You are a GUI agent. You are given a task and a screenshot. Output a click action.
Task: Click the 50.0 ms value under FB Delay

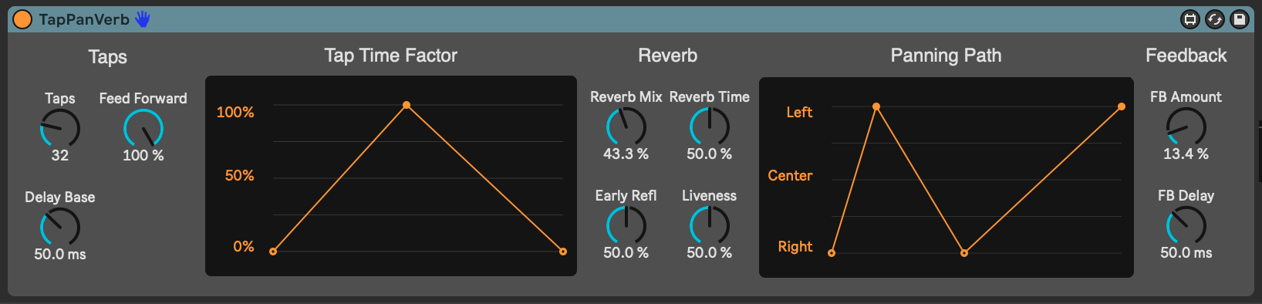(1186, 252)
